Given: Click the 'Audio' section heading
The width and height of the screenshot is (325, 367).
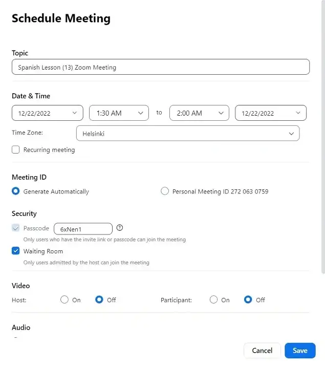Looking at the screenshot, I should click(x=21, y=328).
